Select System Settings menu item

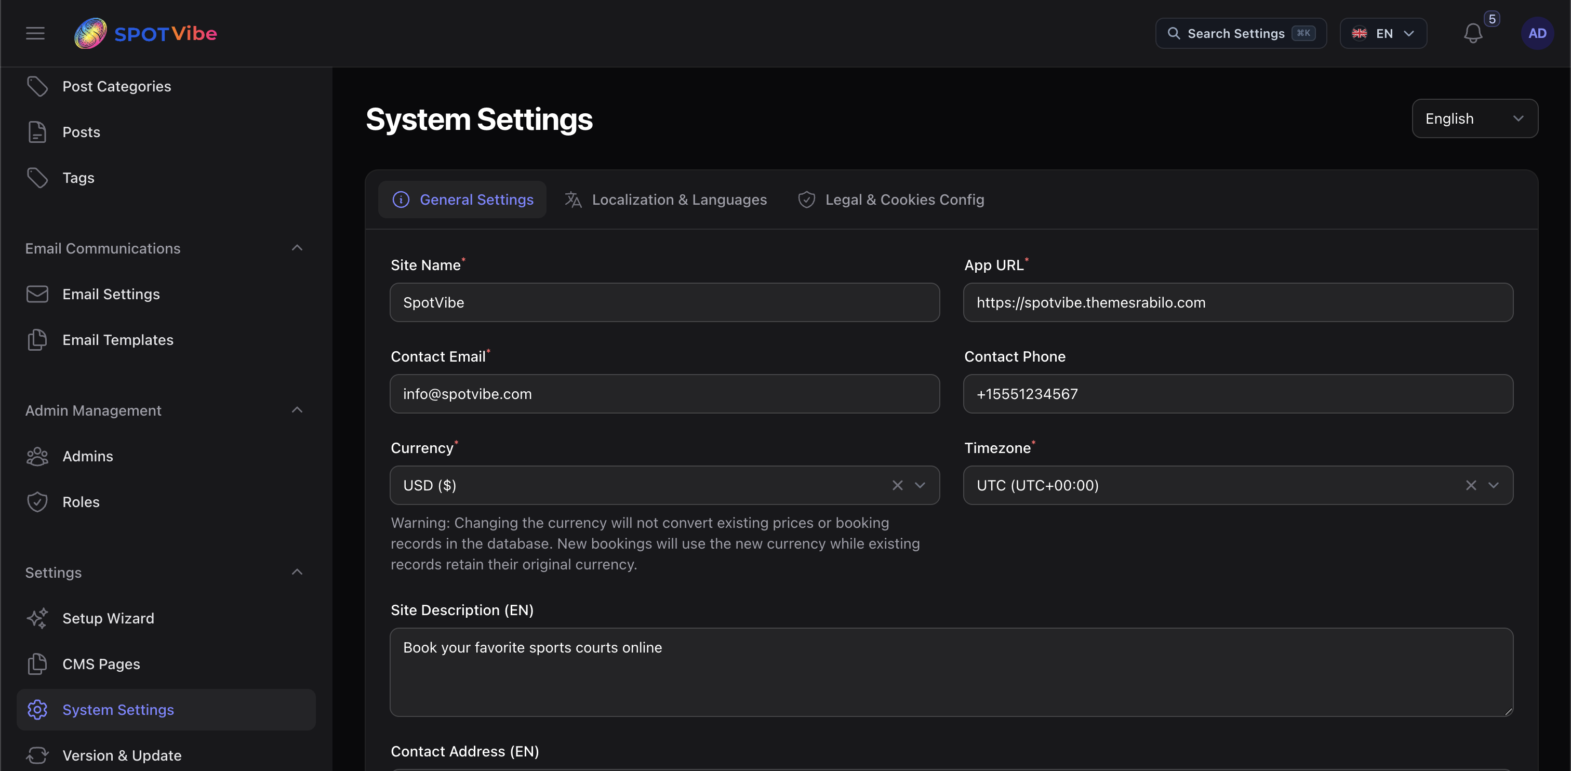166,709
